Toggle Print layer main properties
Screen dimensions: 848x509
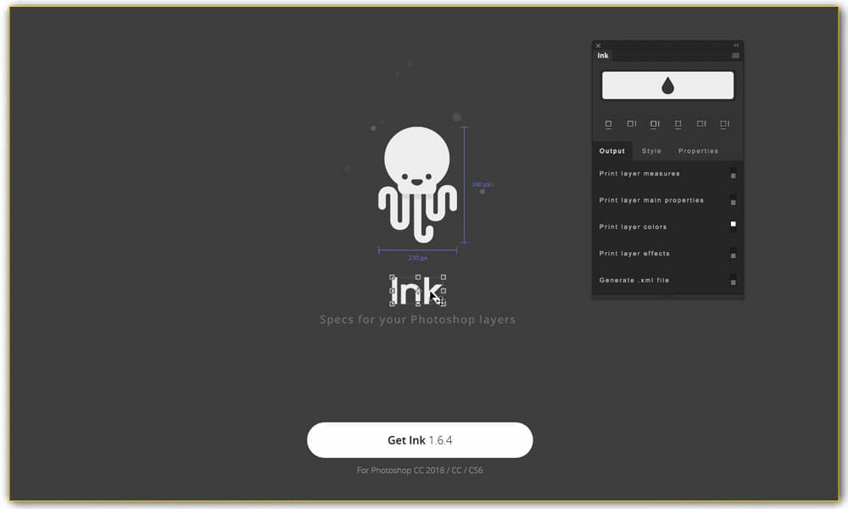pos(732,201)
